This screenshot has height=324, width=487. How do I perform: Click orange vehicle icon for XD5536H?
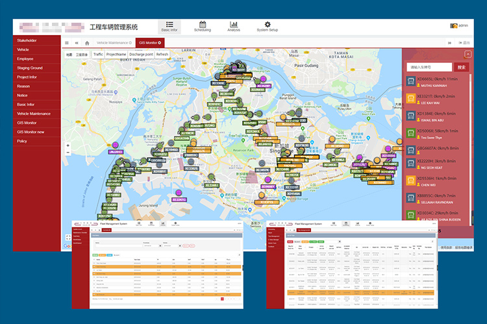(x=411, y=181)
